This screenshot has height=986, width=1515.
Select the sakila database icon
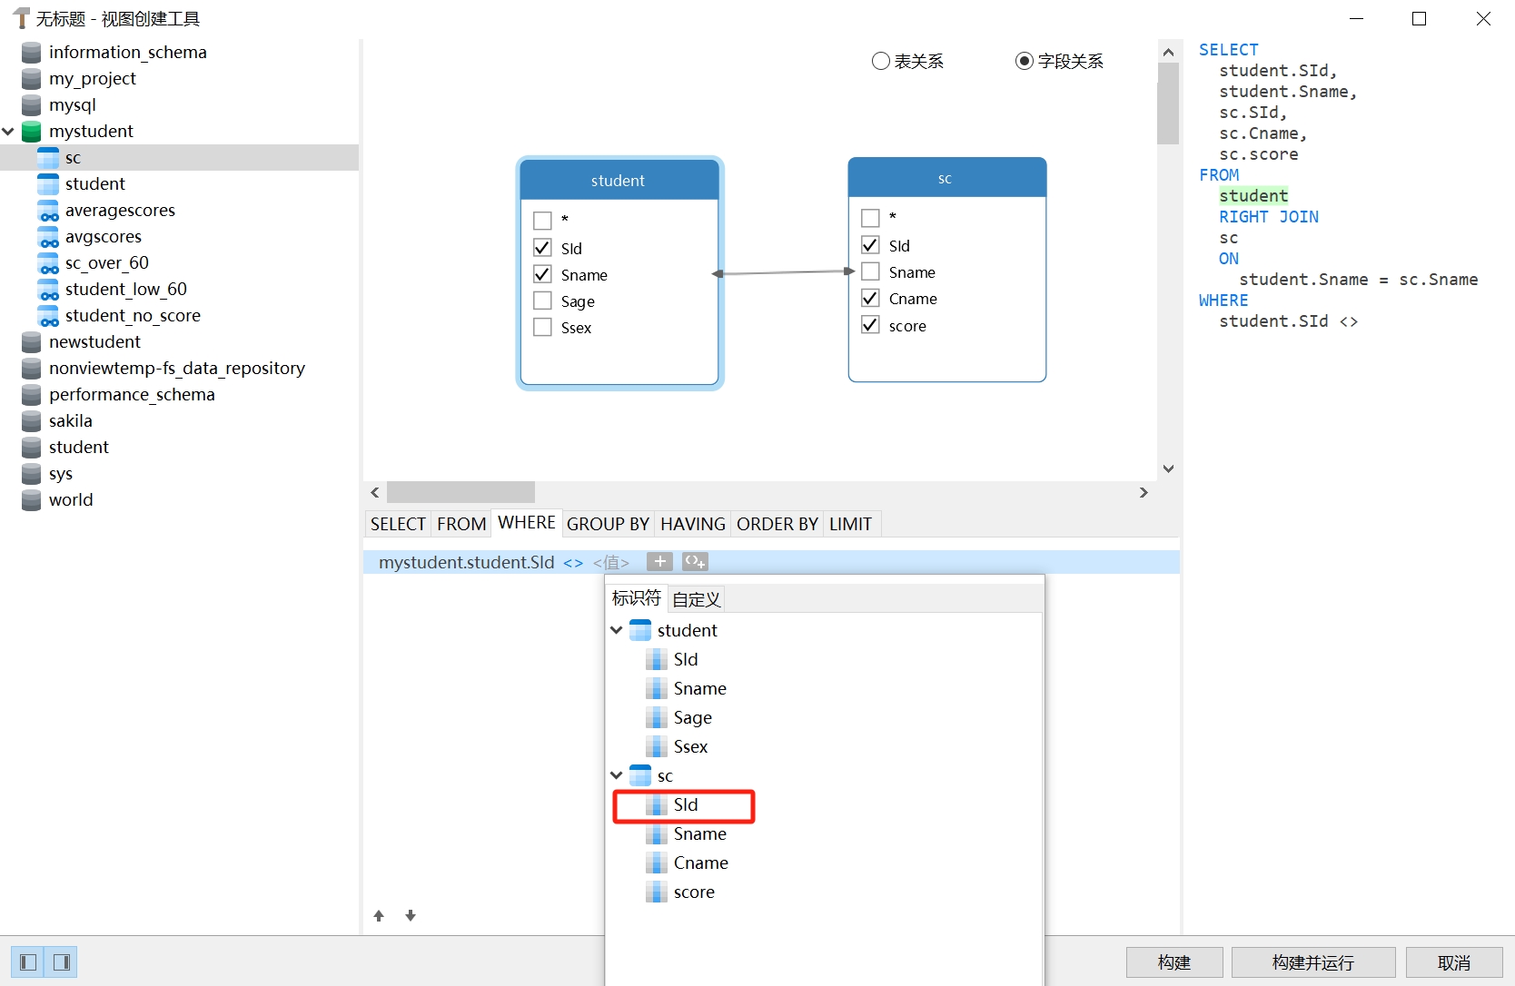(x=32, y=421)
